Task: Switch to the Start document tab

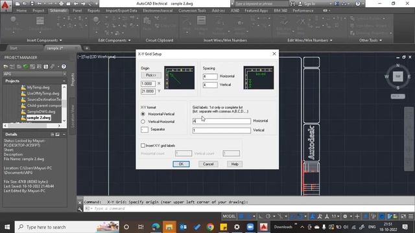Action: coord(13,48)
